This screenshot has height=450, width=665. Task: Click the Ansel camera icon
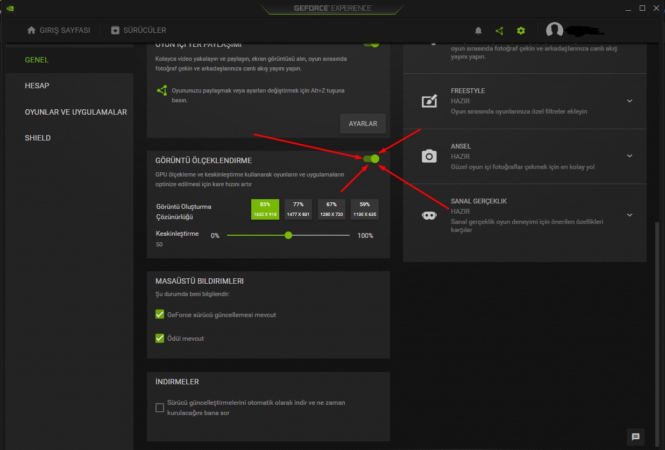(x=429, y=156)
